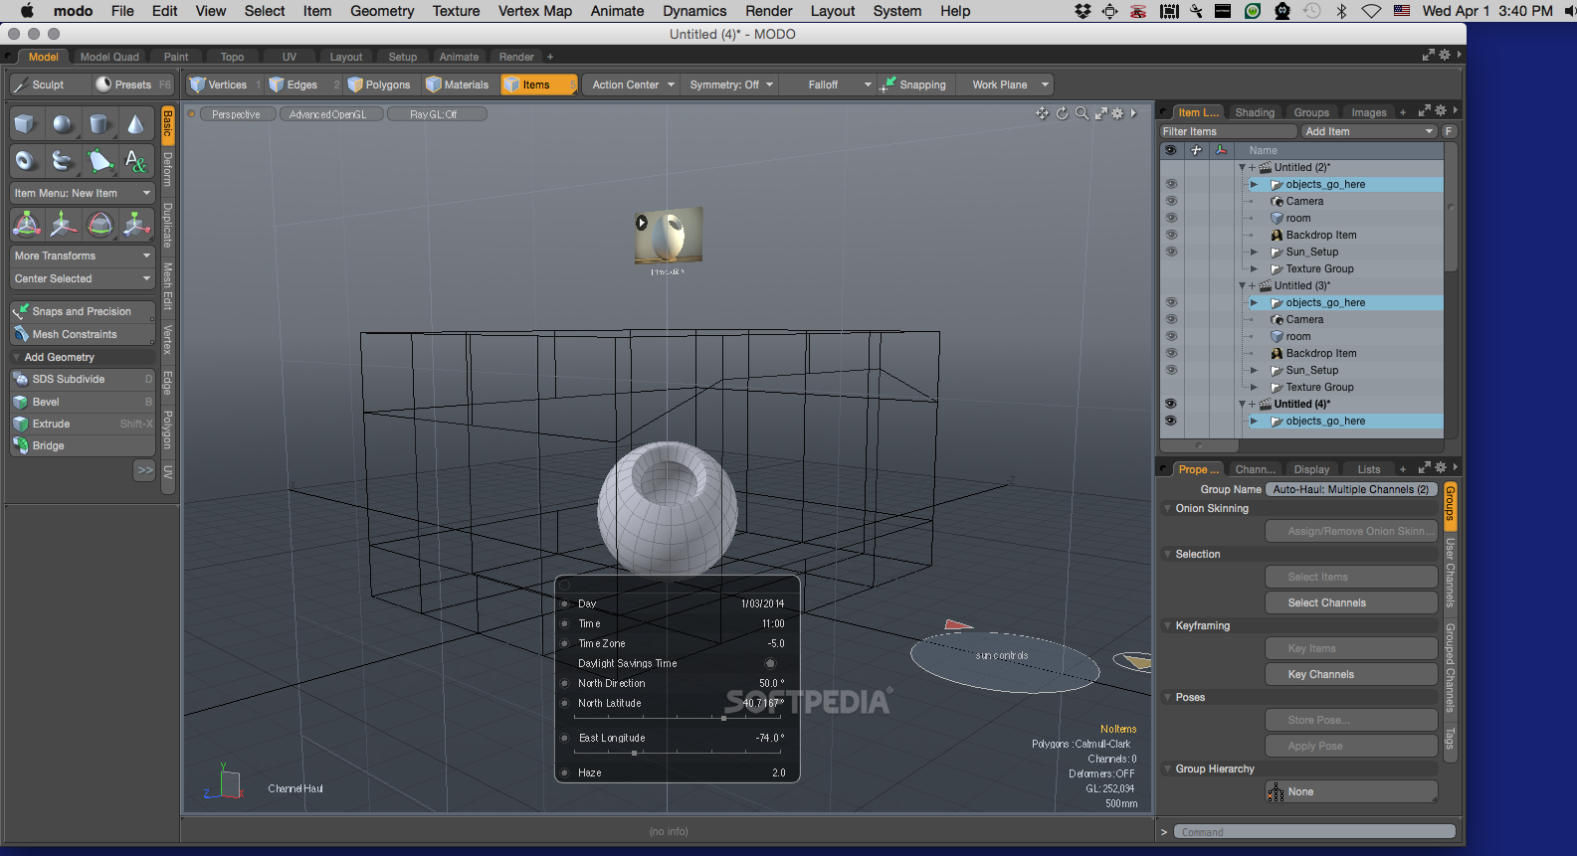Click Key Channels button
The width and height of the screenshot is (1577, 856).
tap(1351, 674)
